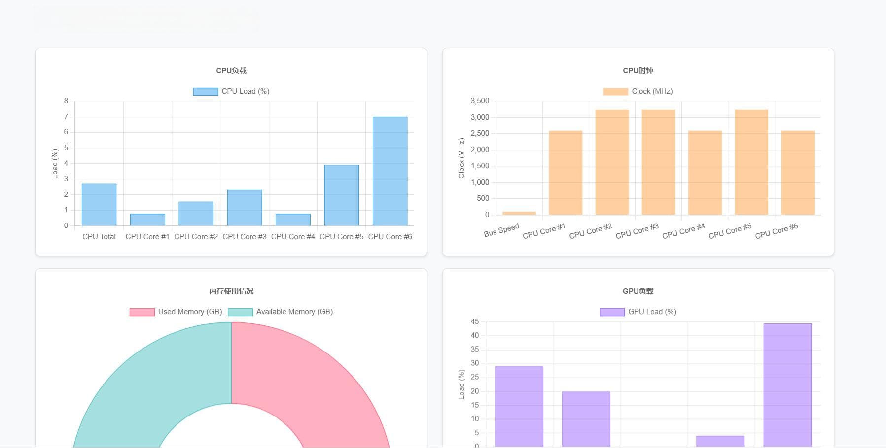Click the GPU负载 chart title

(x=638, y=291)
